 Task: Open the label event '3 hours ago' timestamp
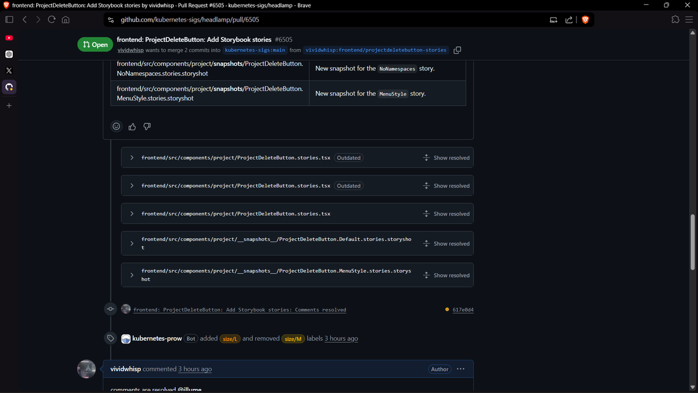(341, 339)
